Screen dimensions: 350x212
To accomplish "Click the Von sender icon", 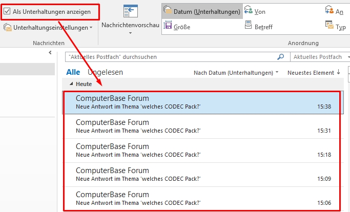I will (x=248, y=10).
